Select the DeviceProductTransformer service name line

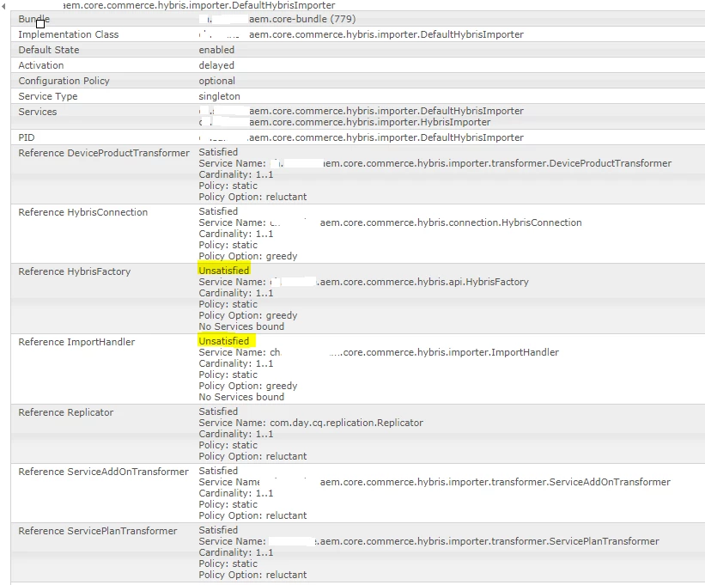[435, 163]
